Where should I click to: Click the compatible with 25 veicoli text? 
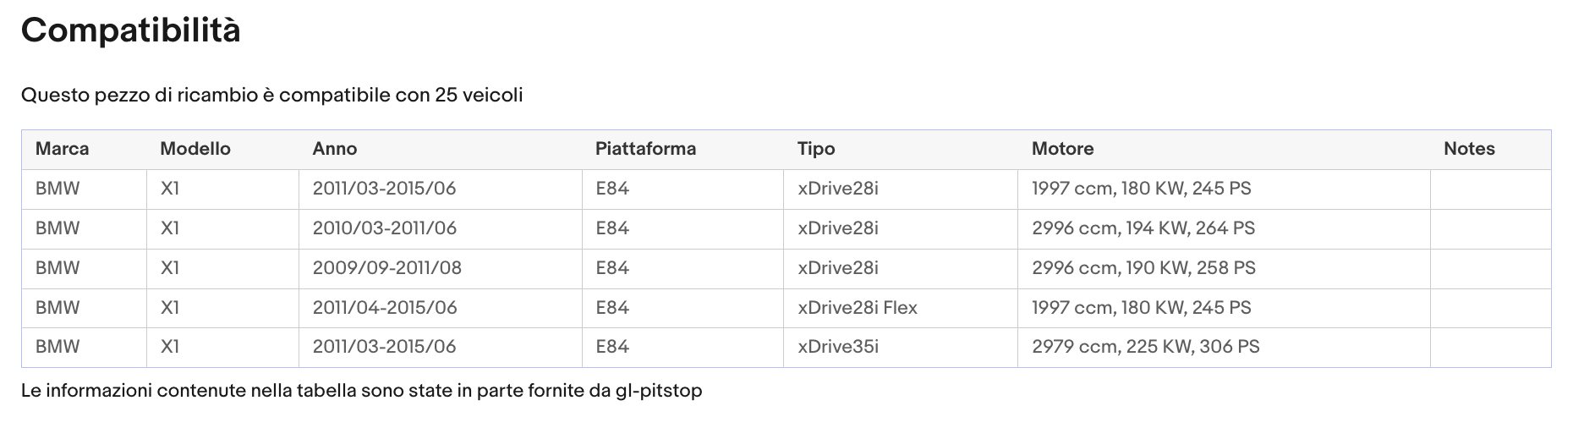click(x=272, y=95)
